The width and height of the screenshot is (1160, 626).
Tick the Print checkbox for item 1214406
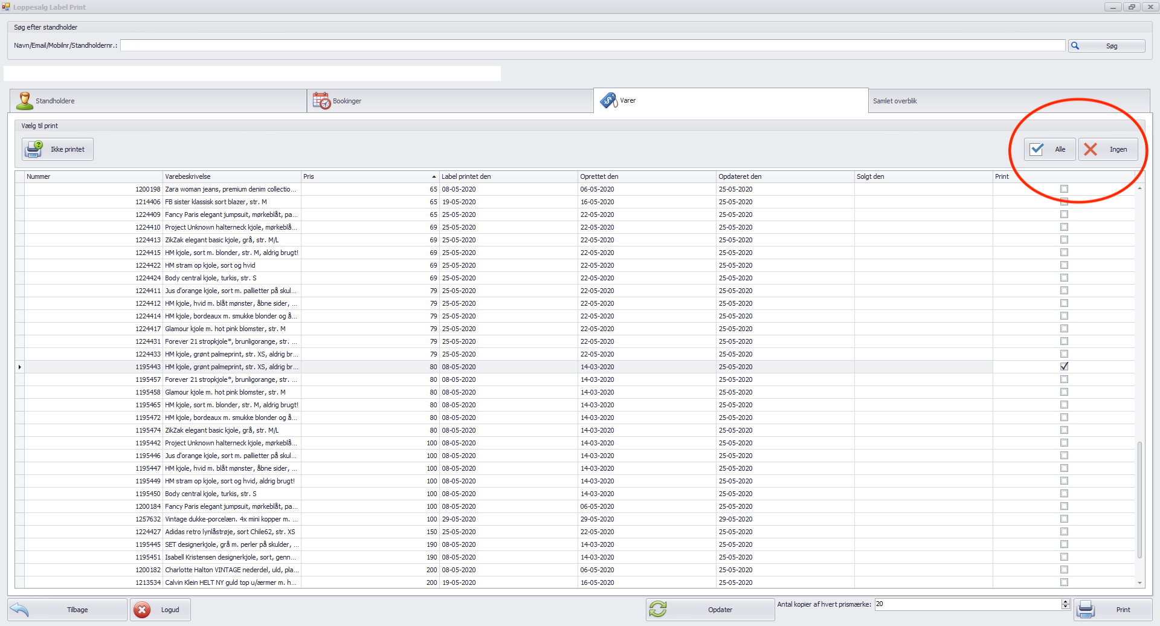click(1065, 202)
